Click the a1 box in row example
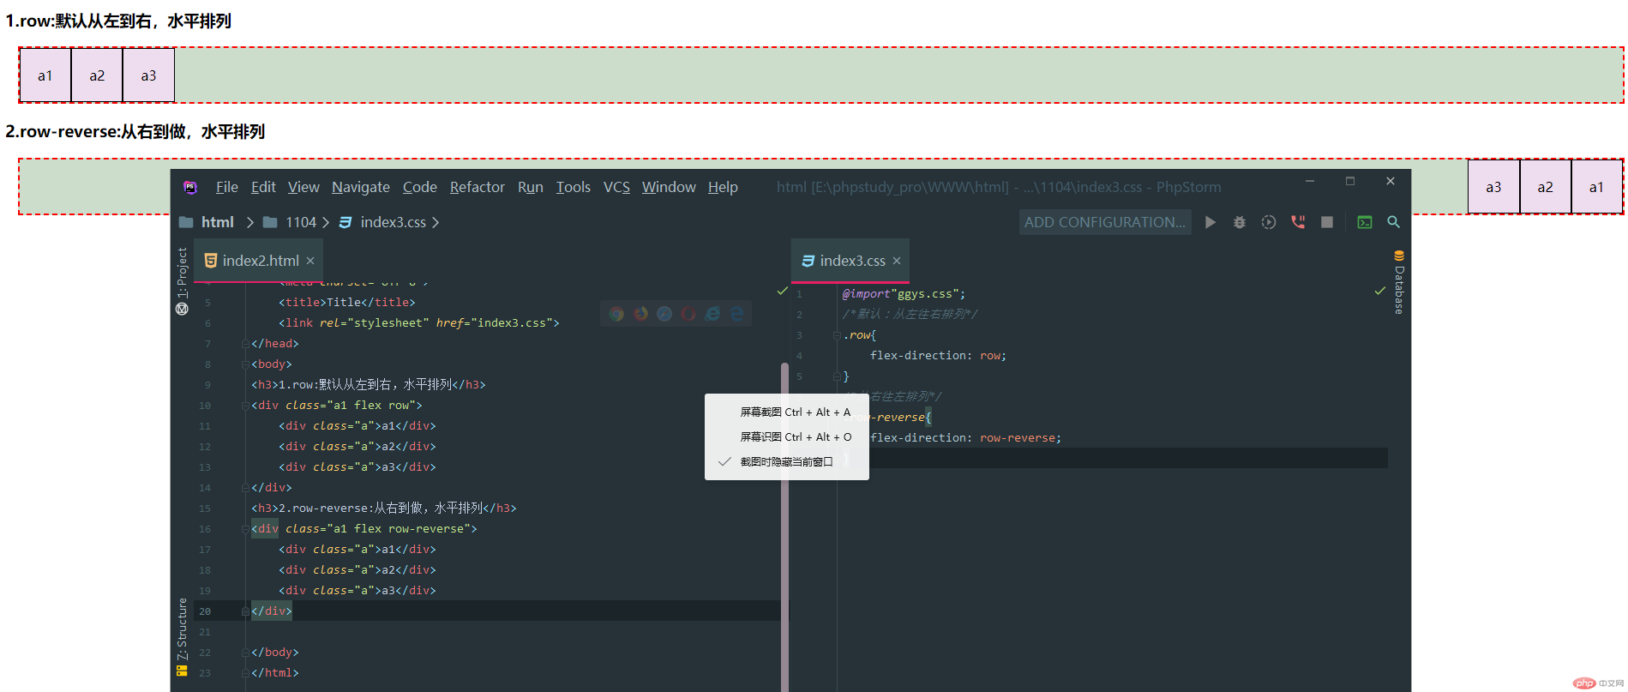1628x692 pixels. [45, 75]
